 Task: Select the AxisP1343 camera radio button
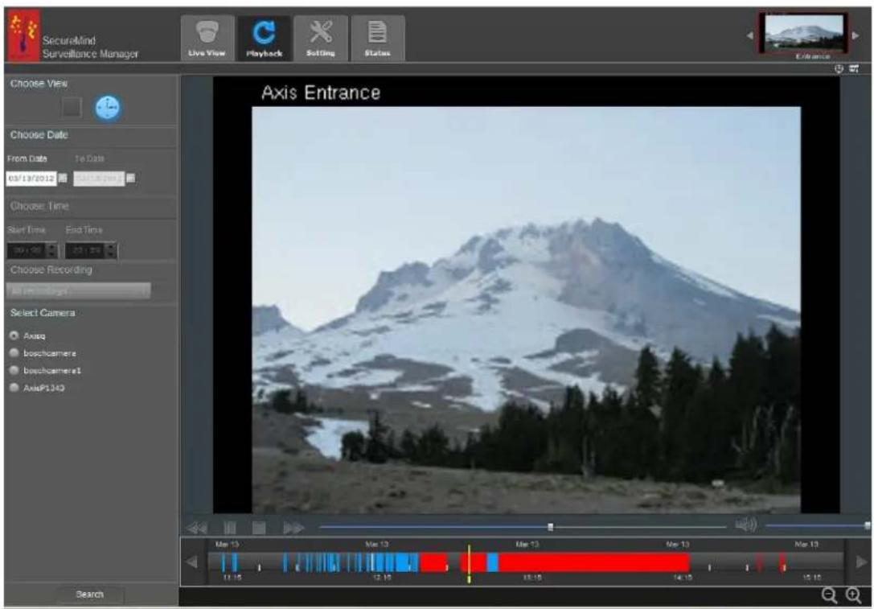click(x=14, y=388)
